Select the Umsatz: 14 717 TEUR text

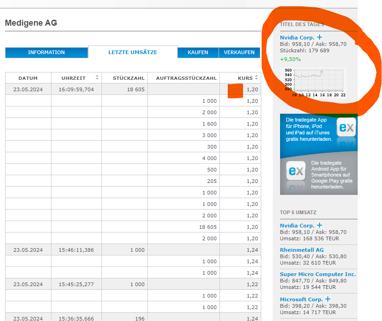308,312
